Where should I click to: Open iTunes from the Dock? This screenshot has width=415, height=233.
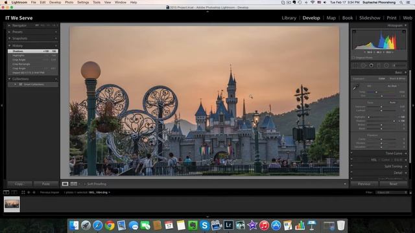264,225
